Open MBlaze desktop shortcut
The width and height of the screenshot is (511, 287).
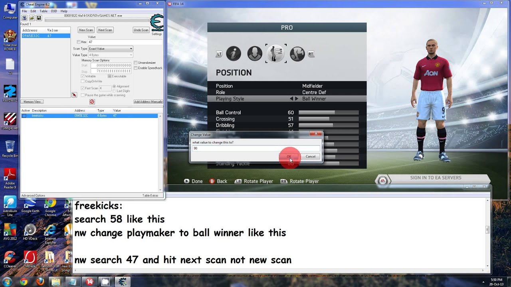(x=30, y=259)
